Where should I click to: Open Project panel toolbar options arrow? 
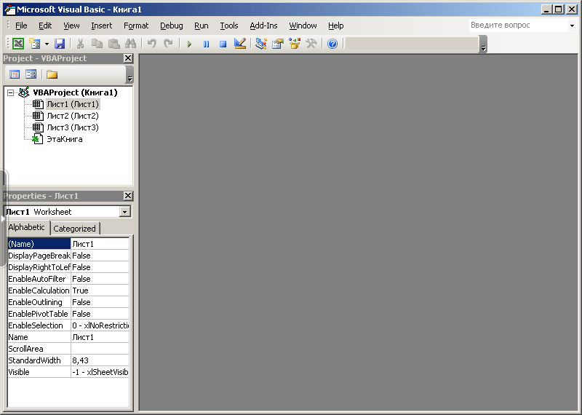pyautogui.click(x=129, y=75)
